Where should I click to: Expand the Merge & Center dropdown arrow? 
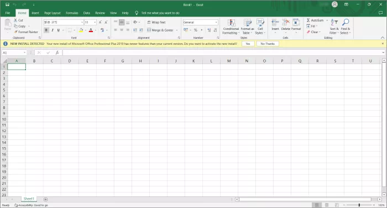(177, 30)
